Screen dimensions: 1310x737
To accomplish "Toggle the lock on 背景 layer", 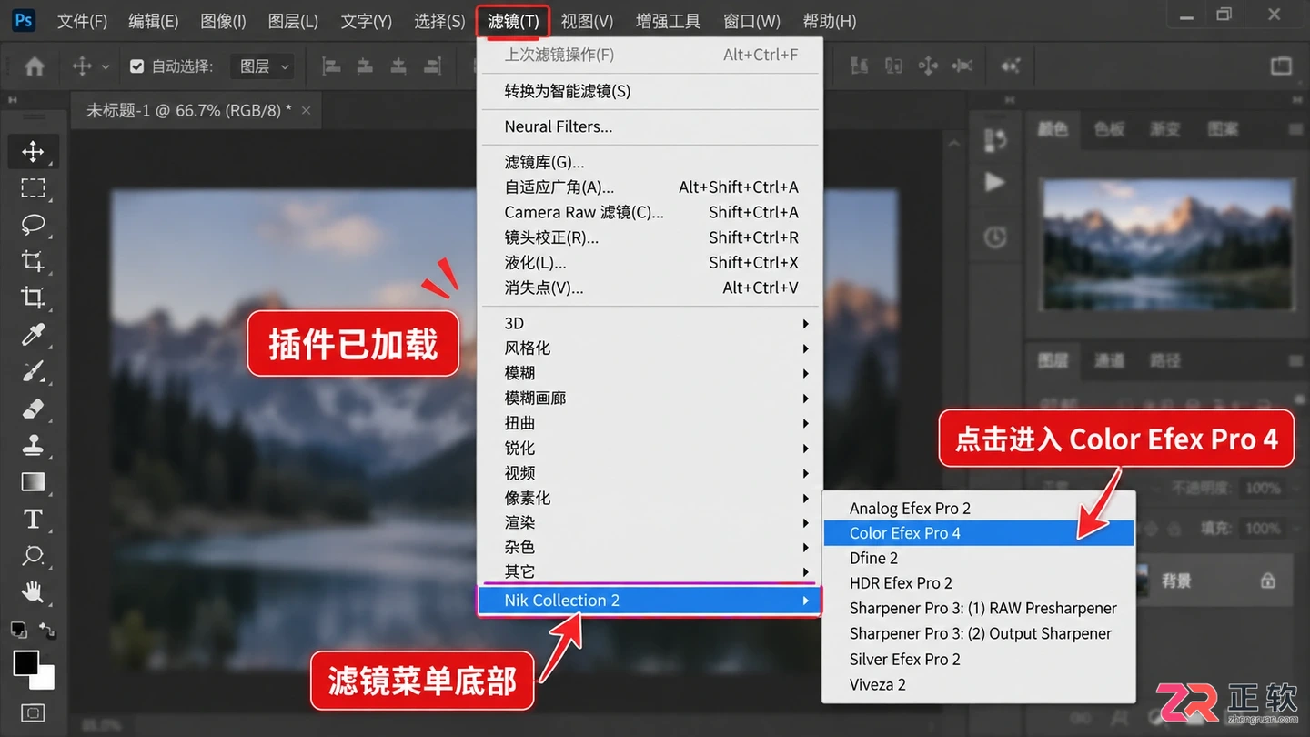I will click(1267, 581).
